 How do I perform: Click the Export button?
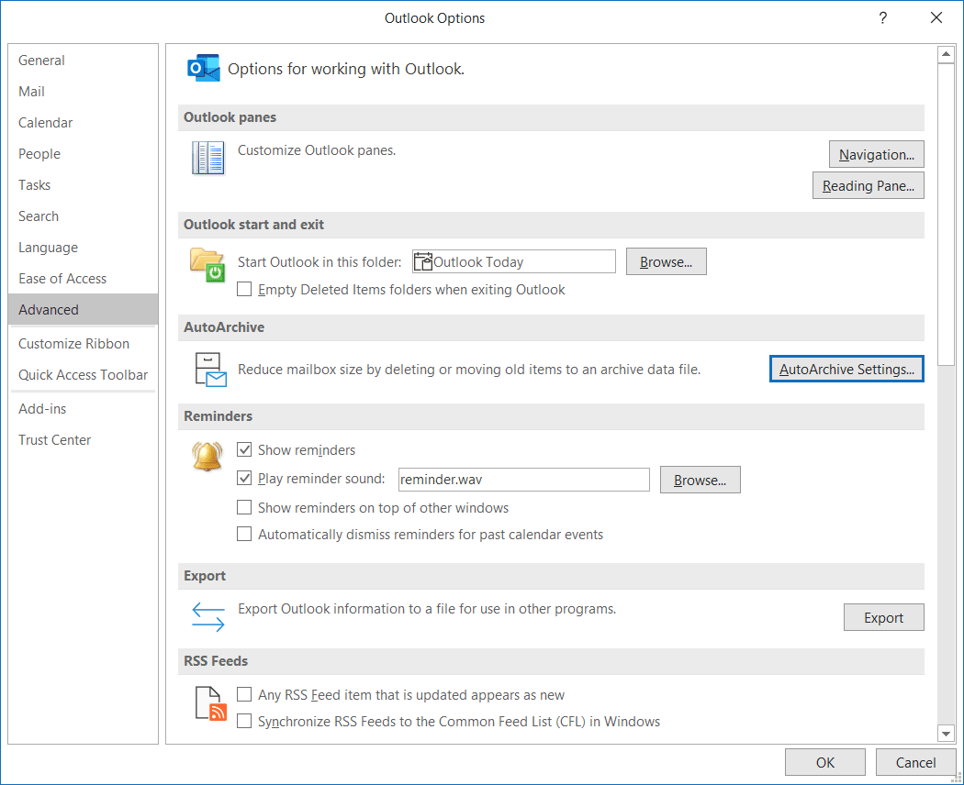[883, 617]
